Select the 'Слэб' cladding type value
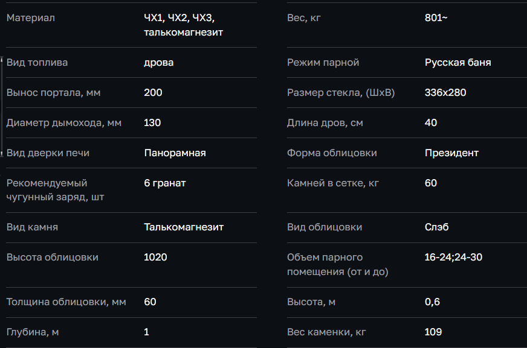This screenshot has height=348, width=527. tap(436, 227)
